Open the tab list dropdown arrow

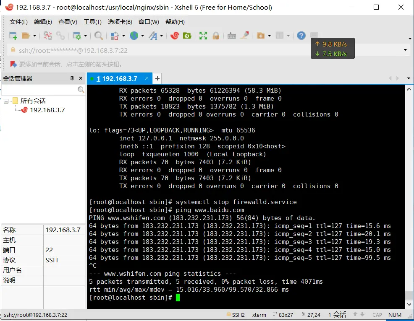pyautogui.click(x=409, y=78)
